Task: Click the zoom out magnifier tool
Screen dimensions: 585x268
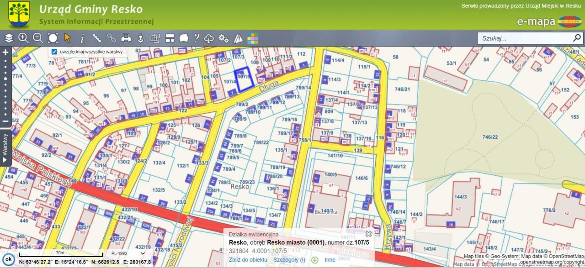Action: click(x=38, y=38)
